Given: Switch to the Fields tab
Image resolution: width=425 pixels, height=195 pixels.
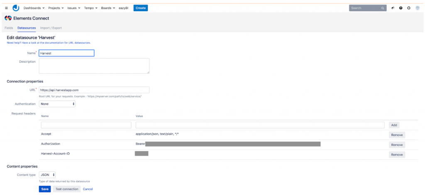Looking at the screenshot, I should click(9, 28).
